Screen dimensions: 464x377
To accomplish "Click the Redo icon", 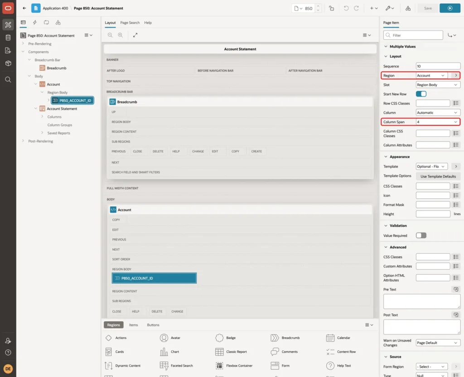I will click(356, 8).
